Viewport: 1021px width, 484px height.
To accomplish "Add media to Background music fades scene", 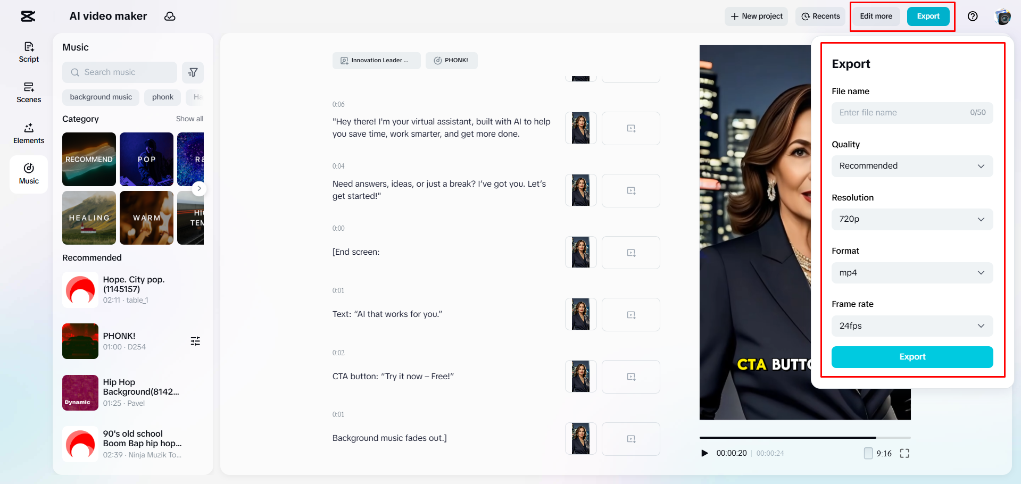I will (x=631, y=439).
